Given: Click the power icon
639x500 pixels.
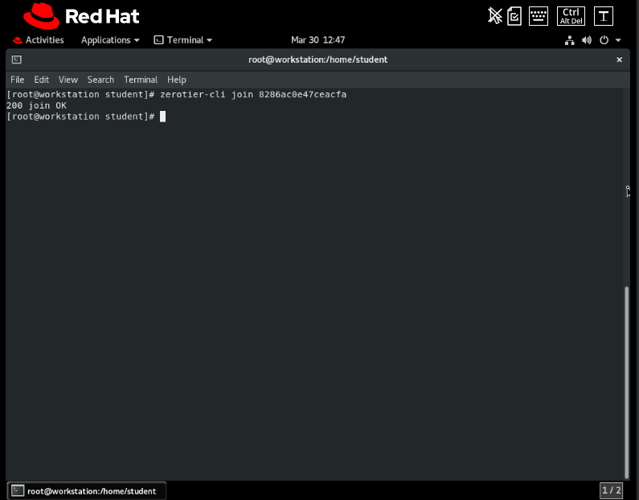Looking at the screenshot, I should click(x=604, y=40).
